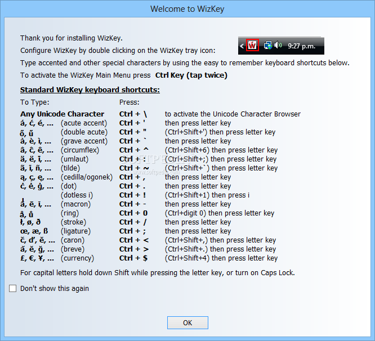Click the (circumflex) label
Viewport: 375px width, 341px height.
[80, 150]
